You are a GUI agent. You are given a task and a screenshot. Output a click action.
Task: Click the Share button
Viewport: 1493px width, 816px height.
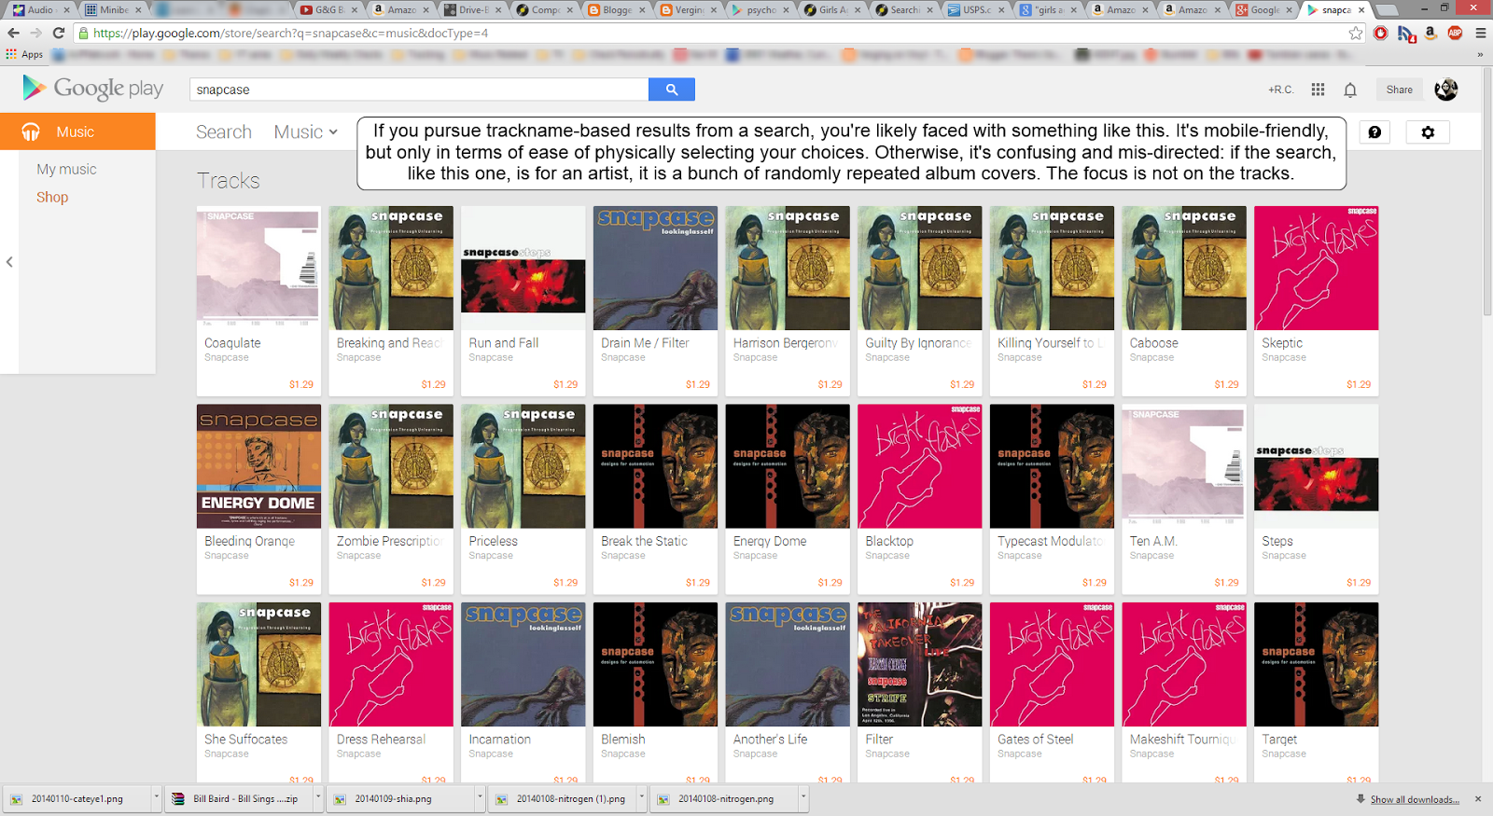pyautogui.click(x=1399, y=90)
